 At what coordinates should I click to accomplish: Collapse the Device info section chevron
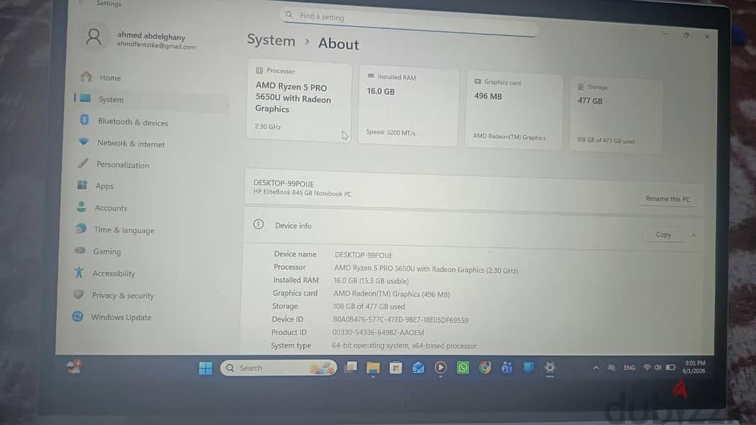[694, 235]
